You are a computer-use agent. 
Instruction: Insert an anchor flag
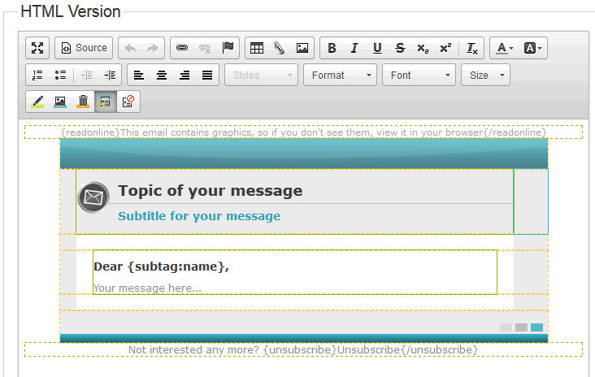pos(228,48)
